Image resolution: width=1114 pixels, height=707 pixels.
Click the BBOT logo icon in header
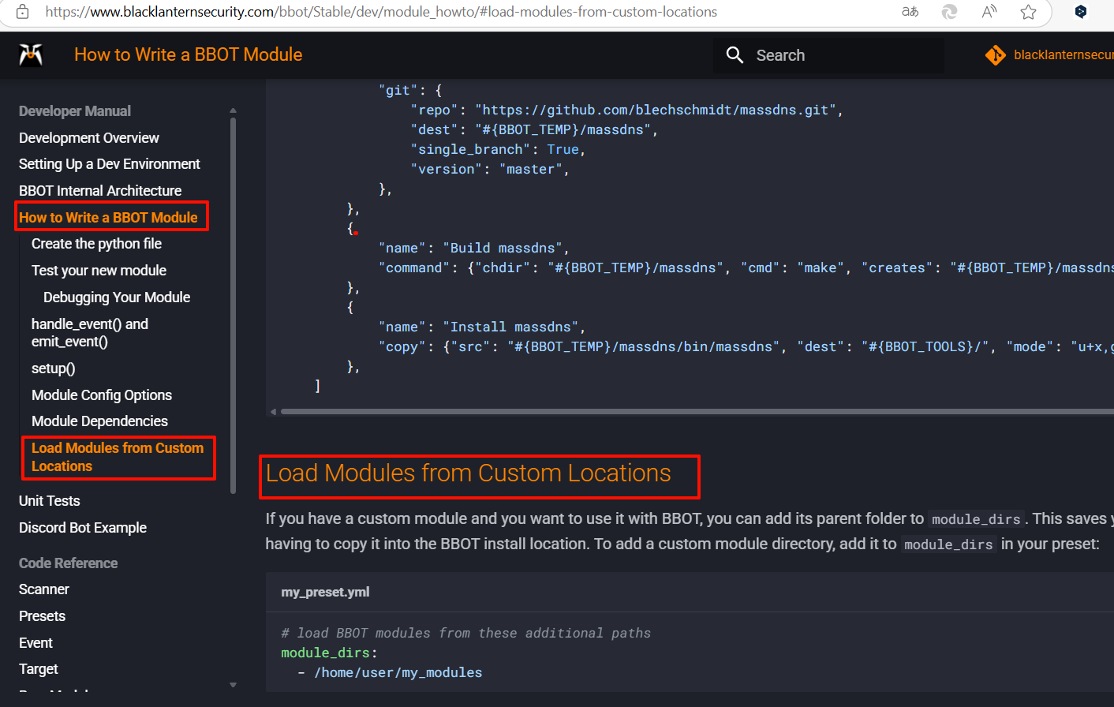pos(31,54)
